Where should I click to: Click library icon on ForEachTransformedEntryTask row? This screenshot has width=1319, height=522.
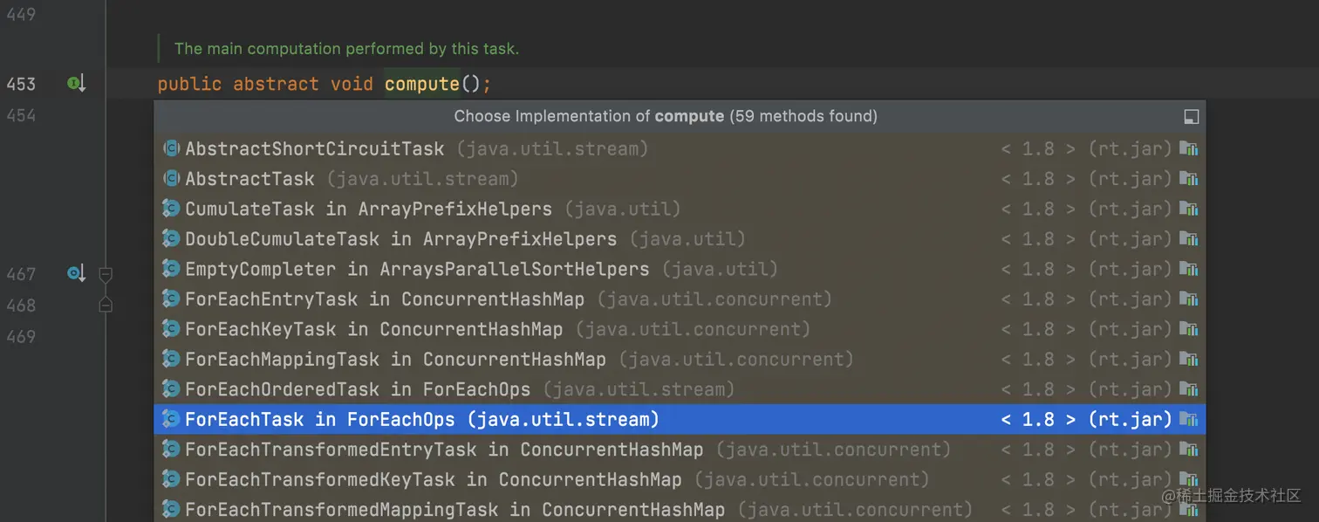[x=1189, y=450]
